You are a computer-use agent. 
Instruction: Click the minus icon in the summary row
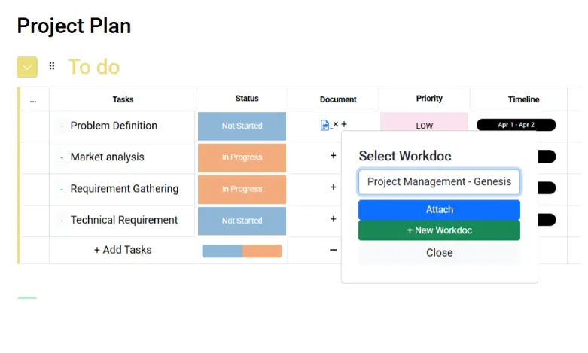click(x=333, y=250)
